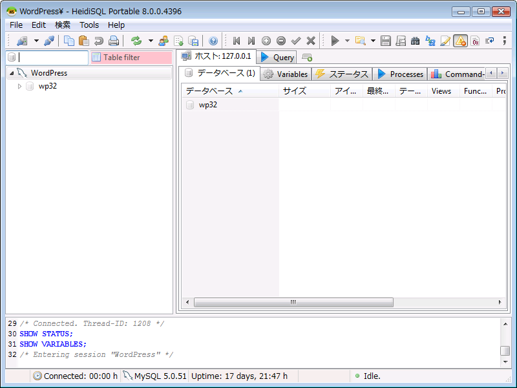The width and height of the screenshot is (517, 388).
Task: Click the cancel editing X icon
Action: coord(311,41)
